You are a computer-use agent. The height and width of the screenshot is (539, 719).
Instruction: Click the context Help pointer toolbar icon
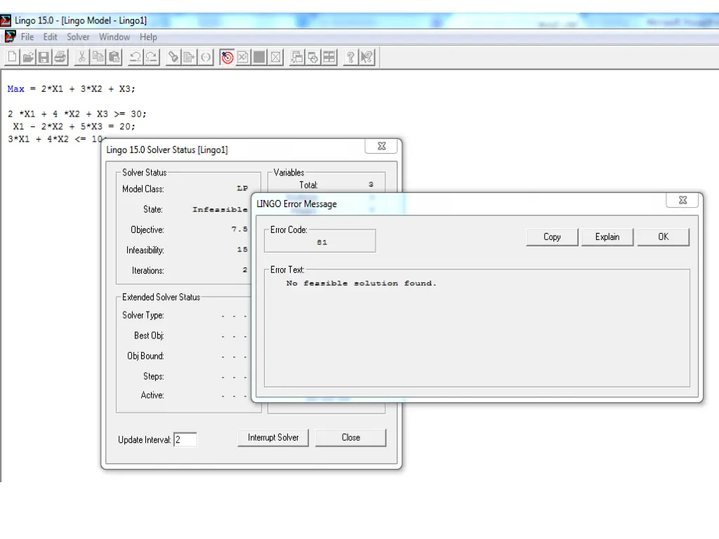pyautogui.click(x=367, y=58)
